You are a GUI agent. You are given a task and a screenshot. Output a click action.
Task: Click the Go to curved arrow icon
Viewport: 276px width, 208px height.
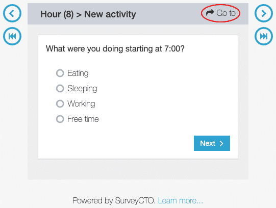pos(210,13)
